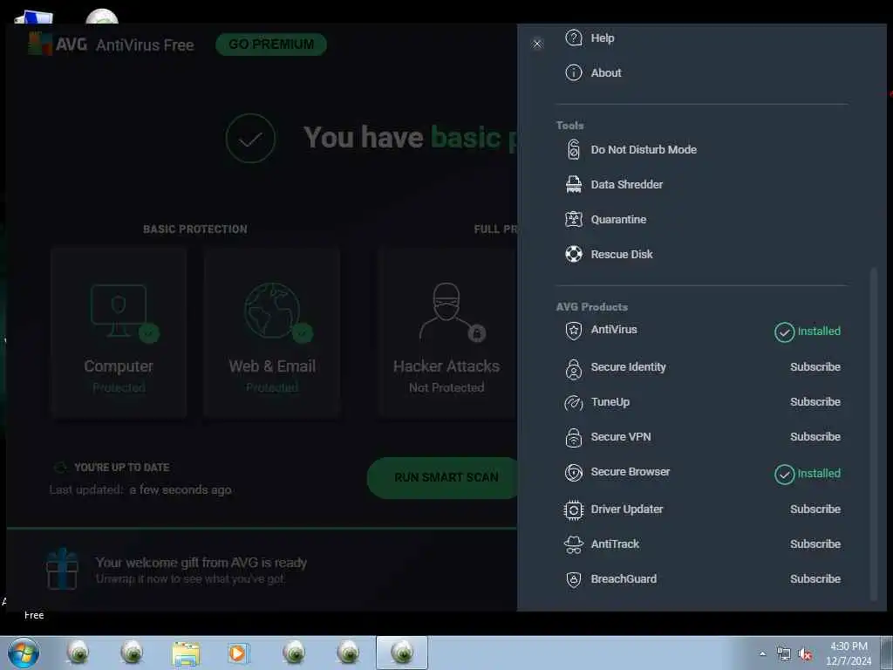Open the media player taskbar icon
Viewport: 893px width, 670px height.
238,653
